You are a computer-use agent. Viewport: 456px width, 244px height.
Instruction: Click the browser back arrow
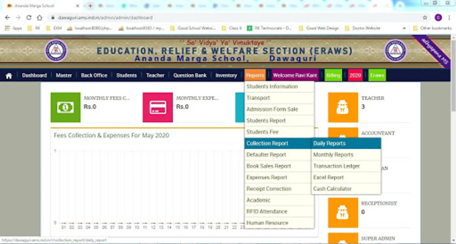coord(8,18)
